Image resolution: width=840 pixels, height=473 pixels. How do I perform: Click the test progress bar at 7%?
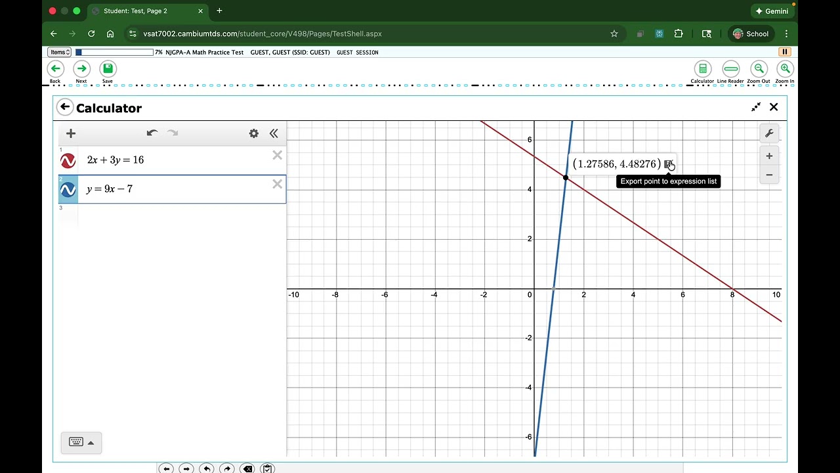tap(114, 52)
